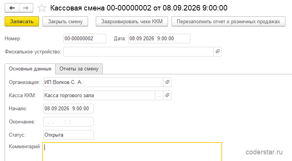Click the Статус field showing Открыта
The width and height of the screenshot is (292, 161).
(x=68, y=135)
